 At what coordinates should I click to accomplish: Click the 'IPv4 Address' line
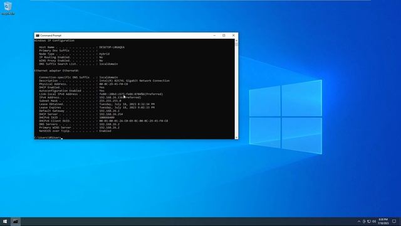(x=90, y=97)
